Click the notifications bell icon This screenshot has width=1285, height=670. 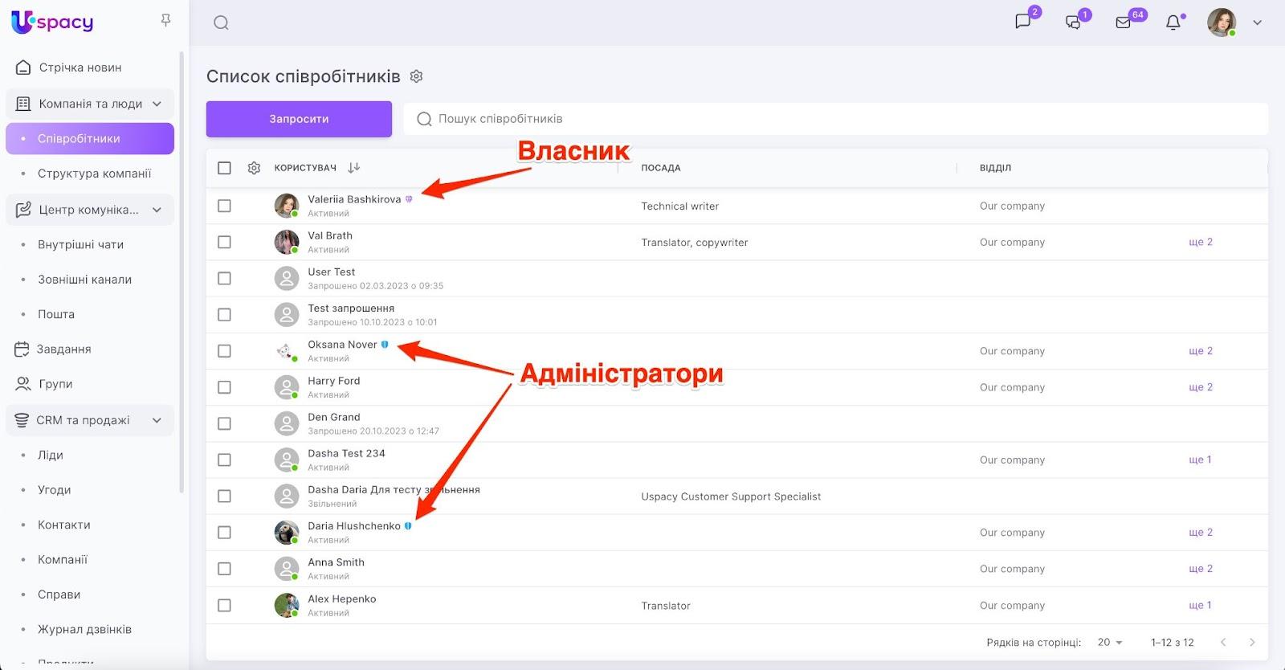click(1173, 22)
